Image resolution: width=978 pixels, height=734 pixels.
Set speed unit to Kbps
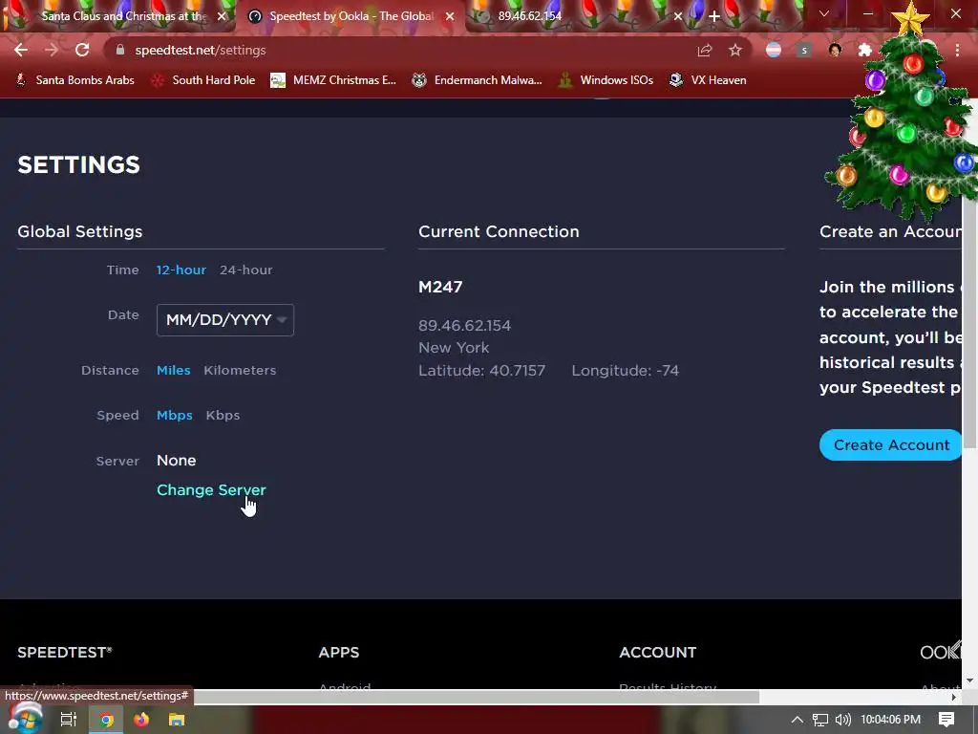pos(223,415)
